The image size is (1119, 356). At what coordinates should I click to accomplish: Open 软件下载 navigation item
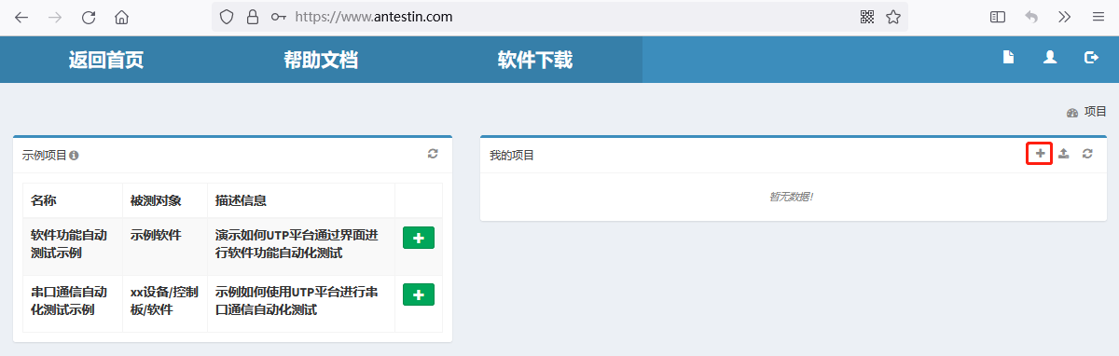point(535,61)
